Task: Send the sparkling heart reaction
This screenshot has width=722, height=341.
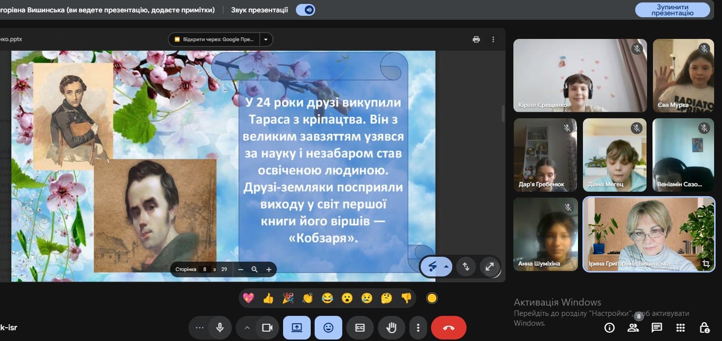Action: point(249,298)
